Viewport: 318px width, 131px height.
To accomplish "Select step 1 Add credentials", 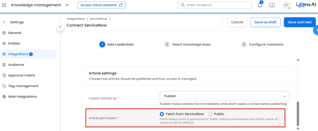I will pyautogui.click(x=117, y=44).
